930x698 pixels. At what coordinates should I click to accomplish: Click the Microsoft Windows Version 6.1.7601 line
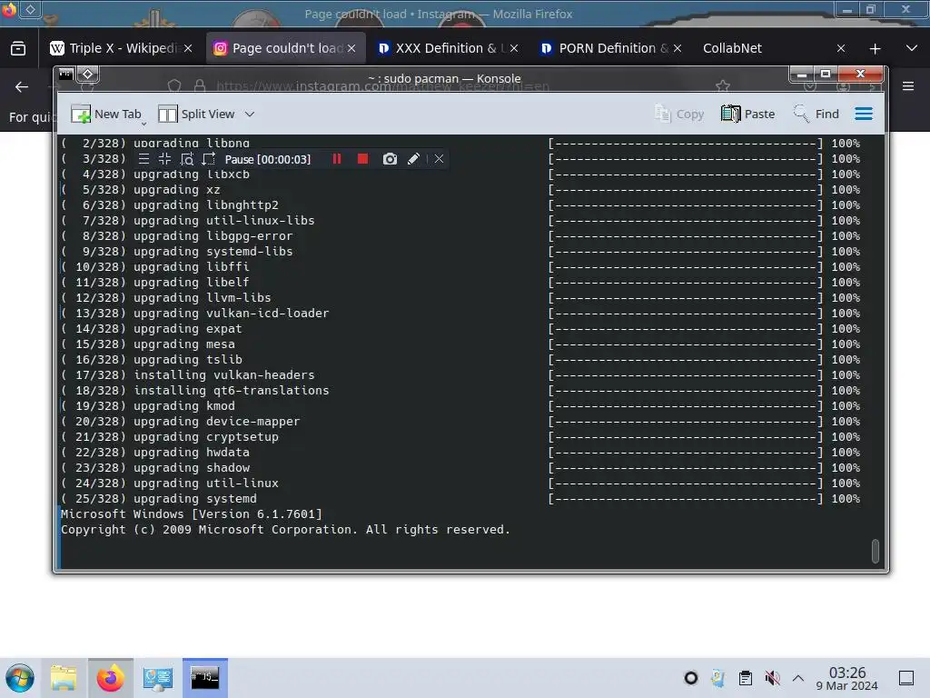tap(192, 514)
